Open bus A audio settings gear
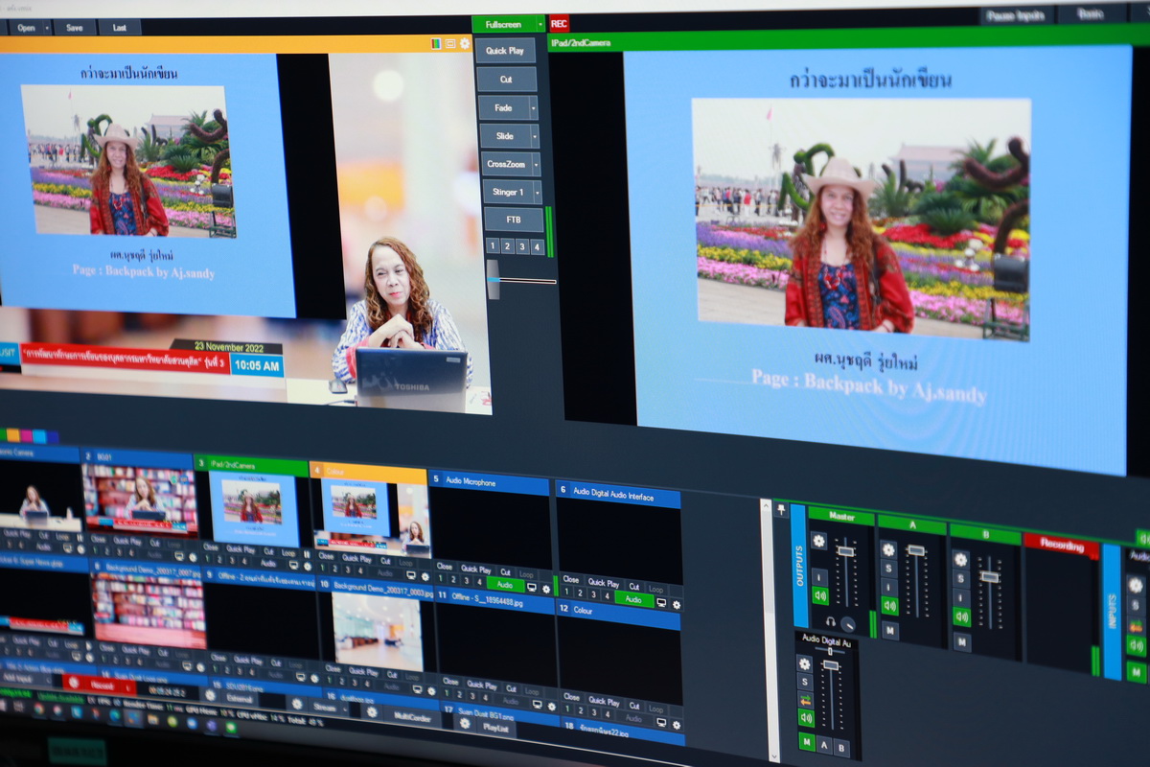The image size is (1150, 767). (x=888, y=549)
